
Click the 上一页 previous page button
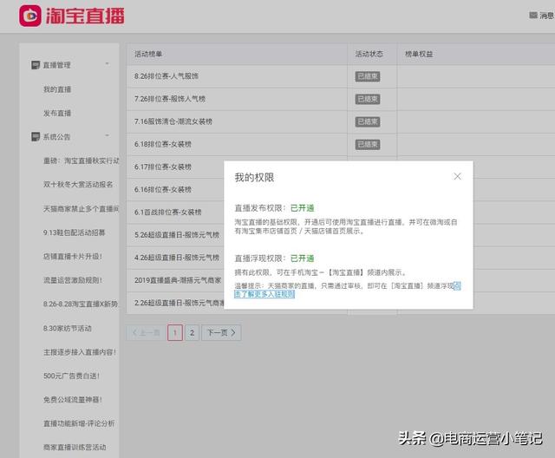click(144, 332)
